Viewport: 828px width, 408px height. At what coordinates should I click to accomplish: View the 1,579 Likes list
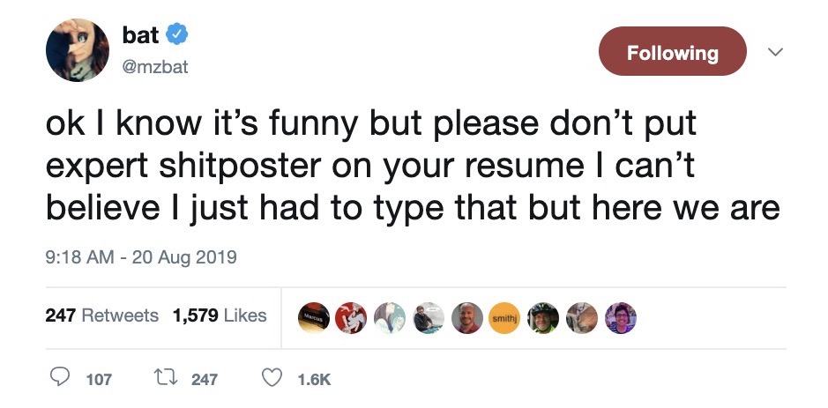pyautogui.click(x=220, y=315)
